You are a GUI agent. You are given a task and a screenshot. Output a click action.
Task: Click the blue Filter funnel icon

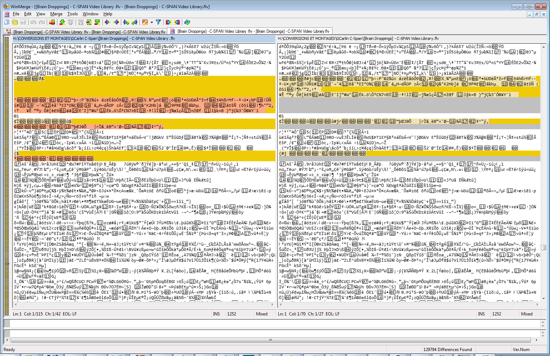click(158, 22)
